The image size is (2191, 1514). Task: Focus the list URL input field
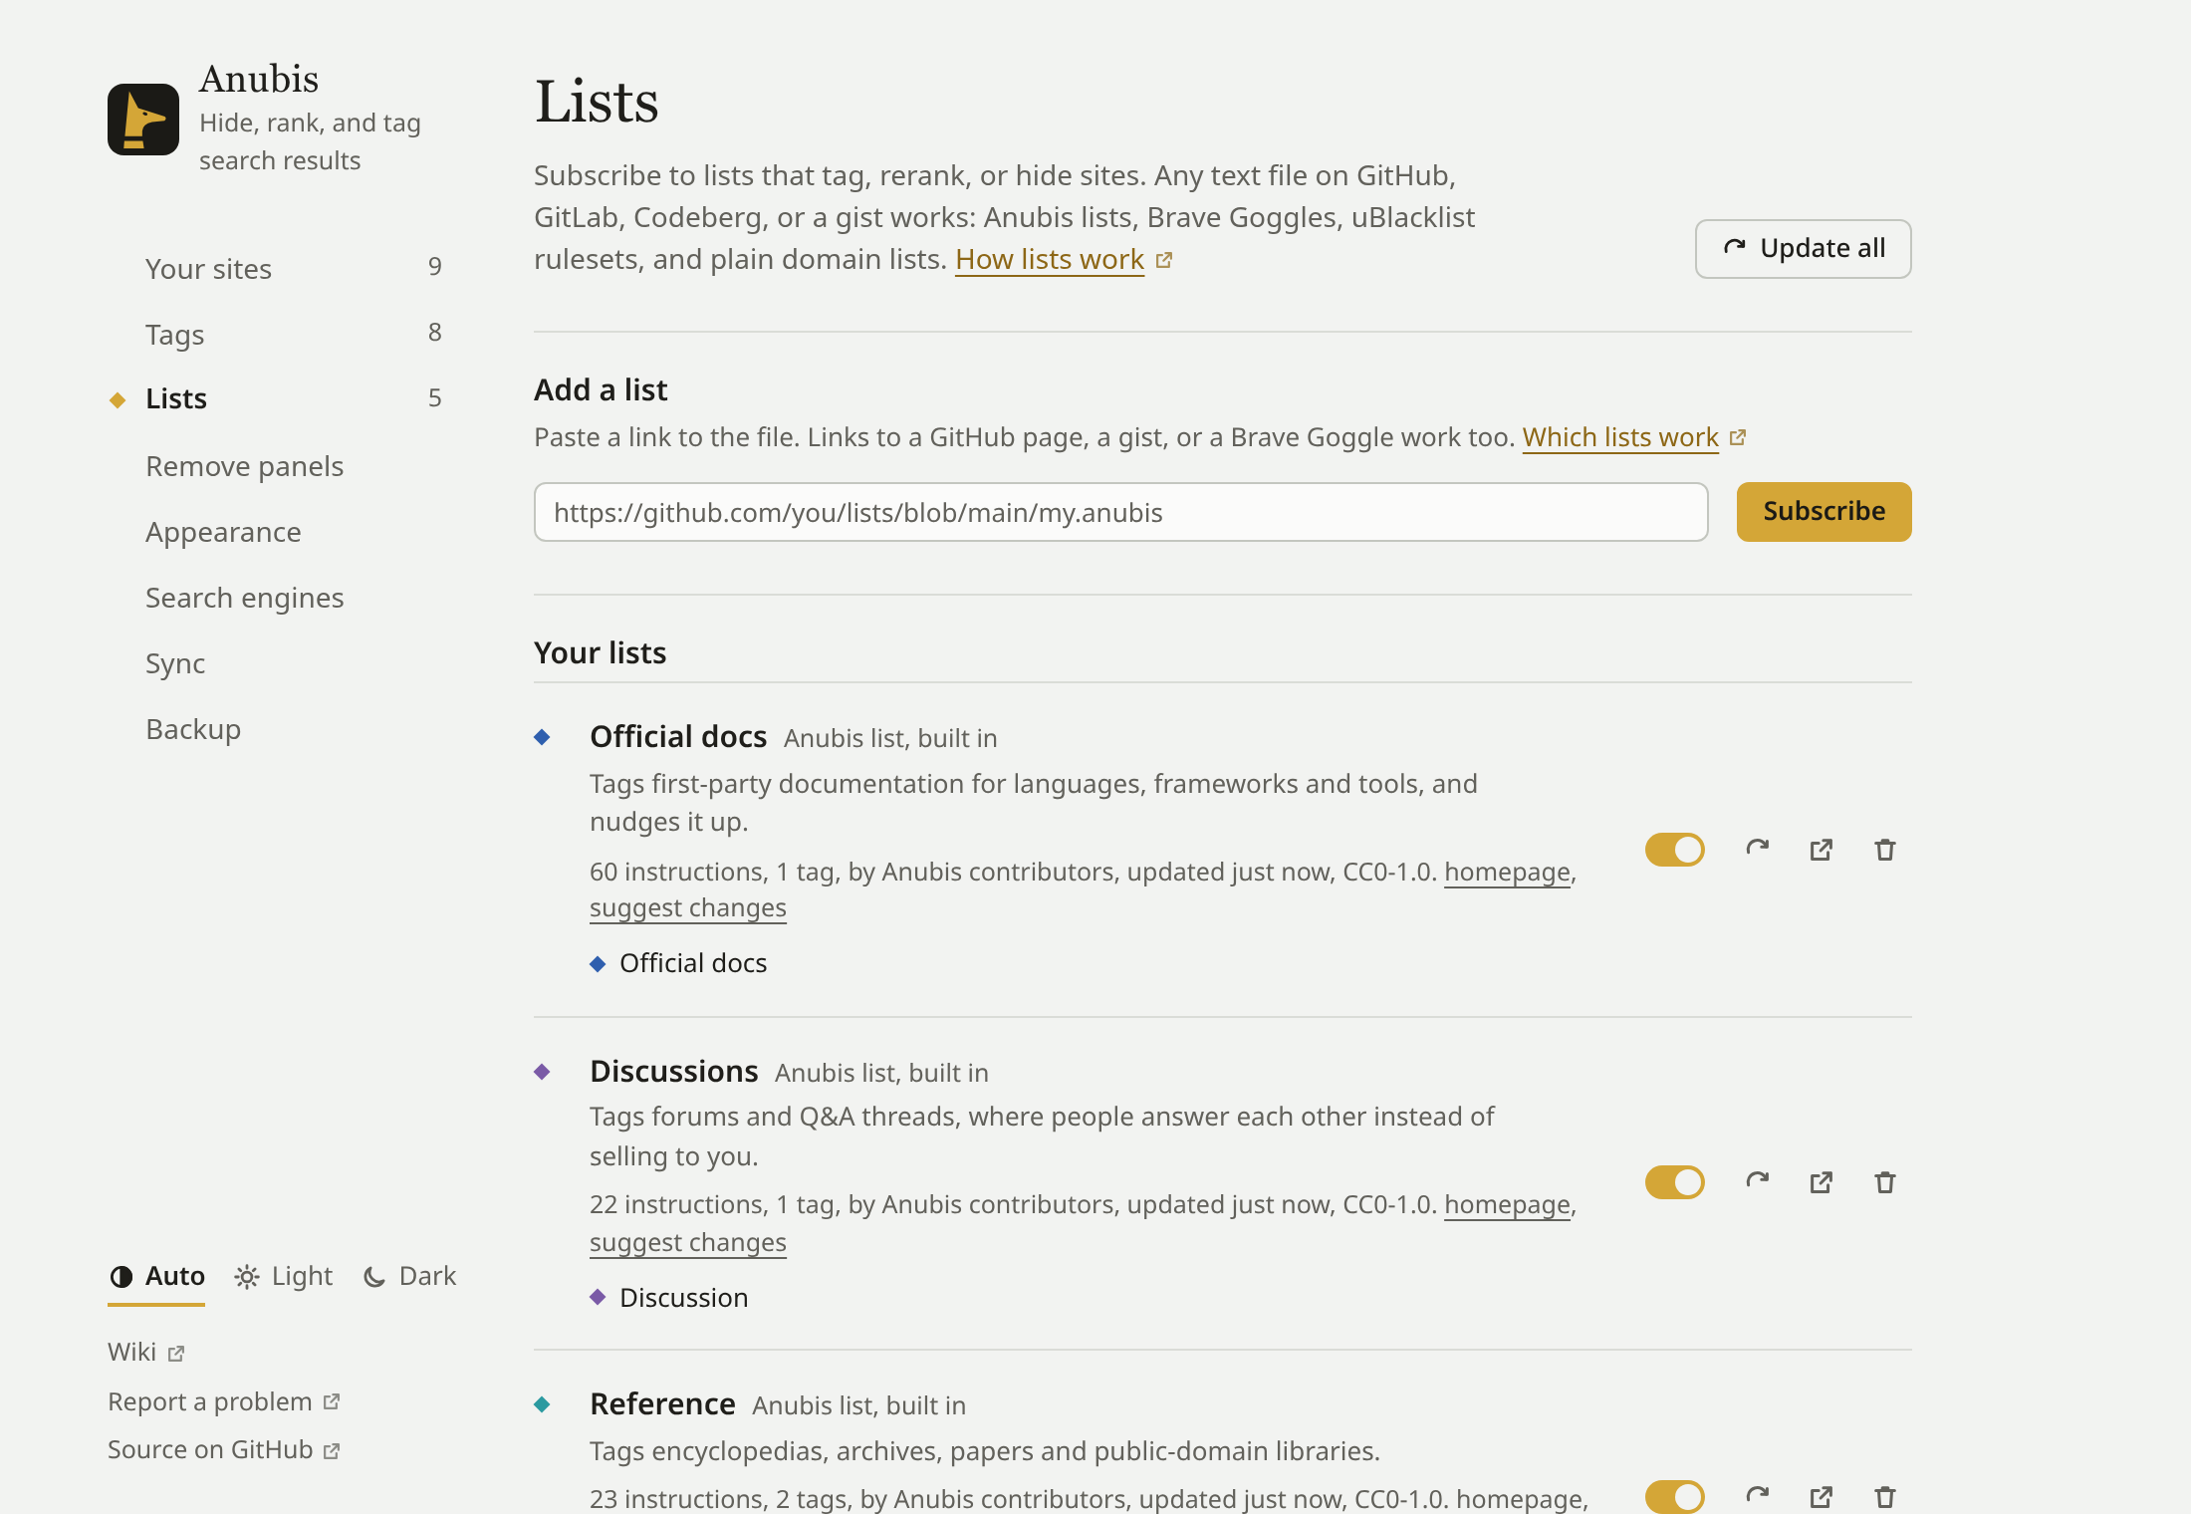click(1120, 512)
